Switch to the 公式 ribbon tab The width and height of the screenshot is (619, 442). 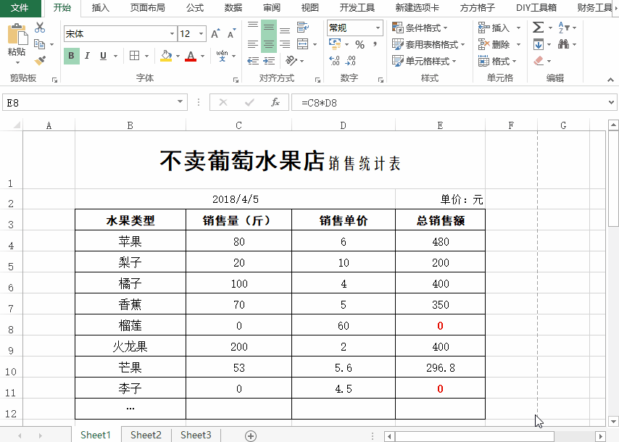click(195, 7)
